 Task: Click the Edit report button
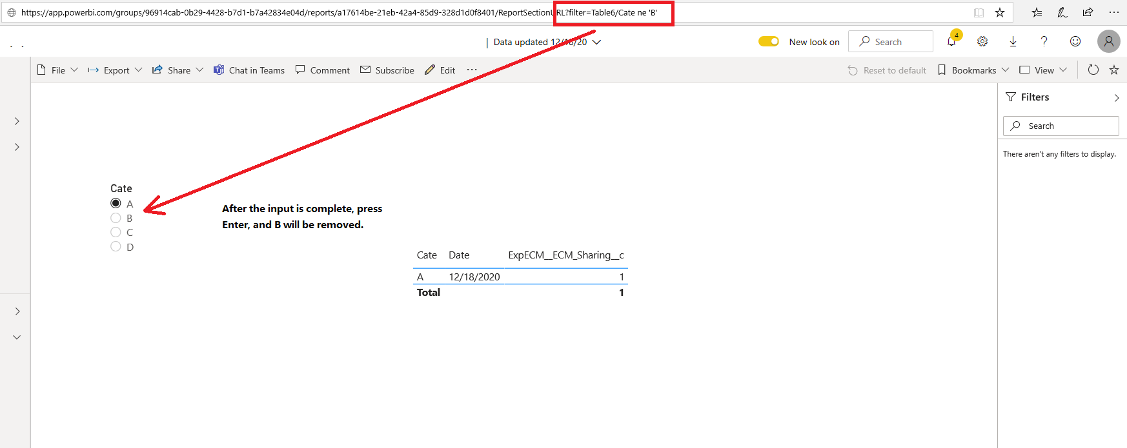point(440,70)
